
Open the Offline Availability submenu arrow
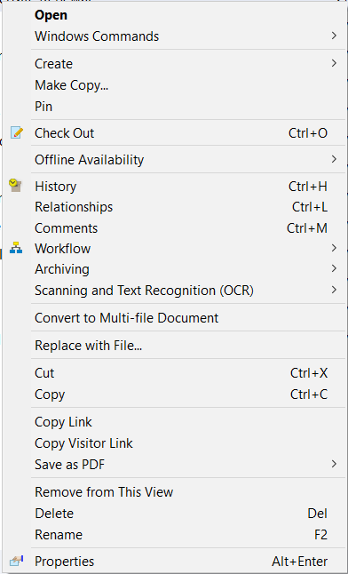tap(334, 159)
